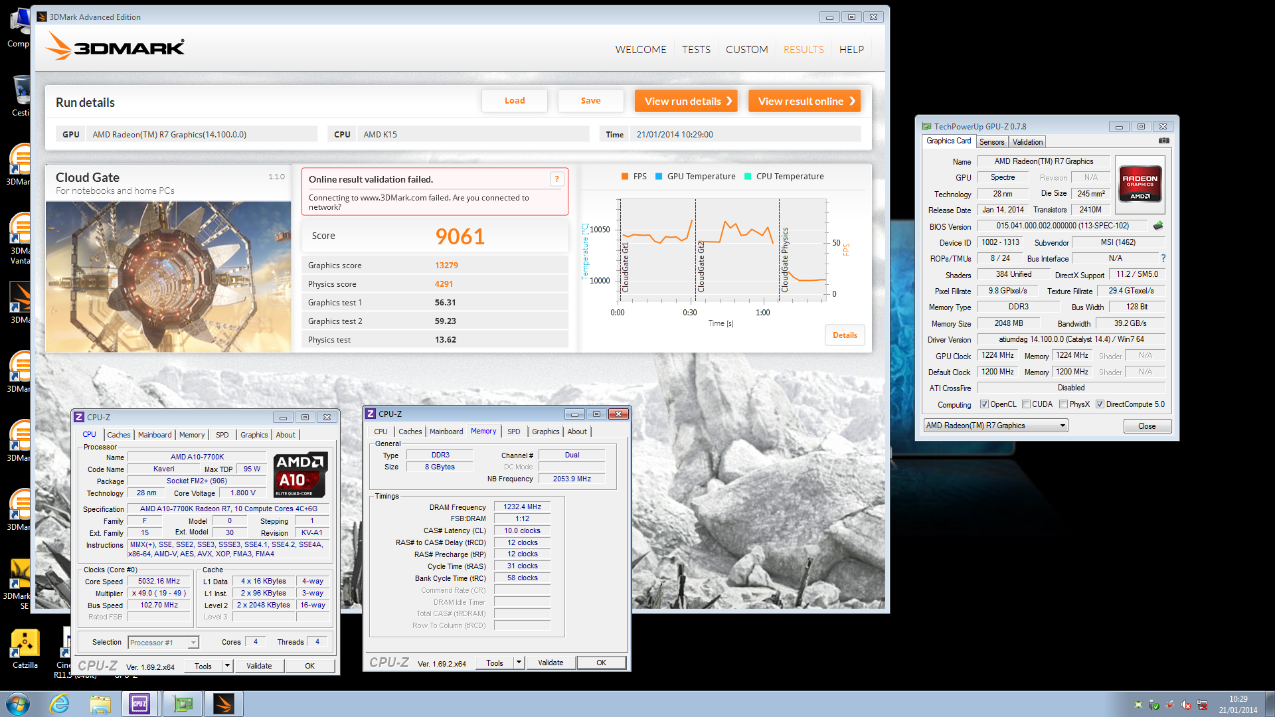The height and width of the screenshot is (717, 1275).
Task: Toggle the DirectCompute 5.0 checkbox
Action: tap(1100, 404)
